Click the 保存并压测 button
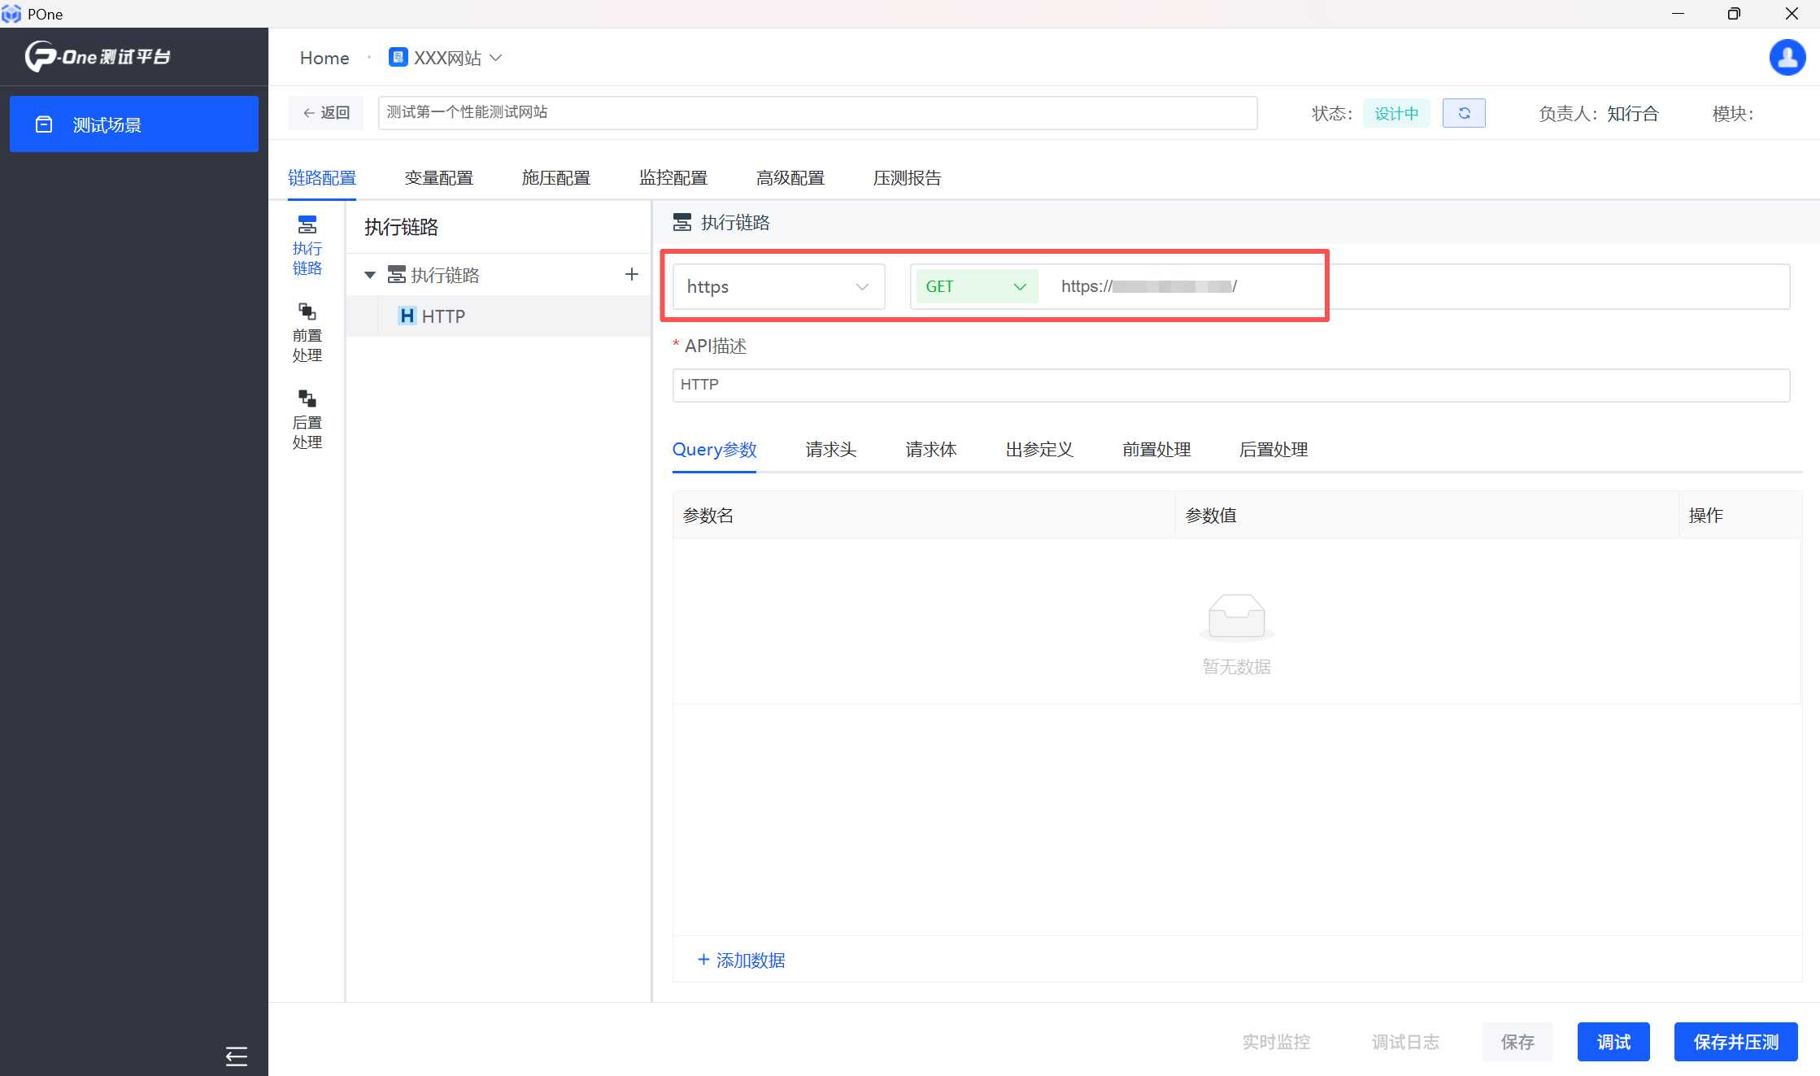 click(x=1735, y=1042)
